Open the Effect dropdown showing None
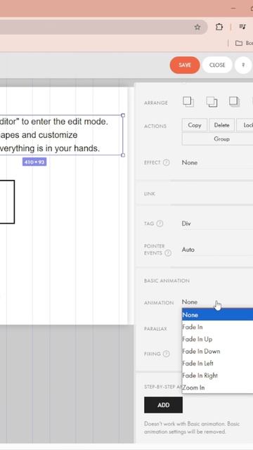This screenshot has width=253, height=450. [x=217, y=162]
